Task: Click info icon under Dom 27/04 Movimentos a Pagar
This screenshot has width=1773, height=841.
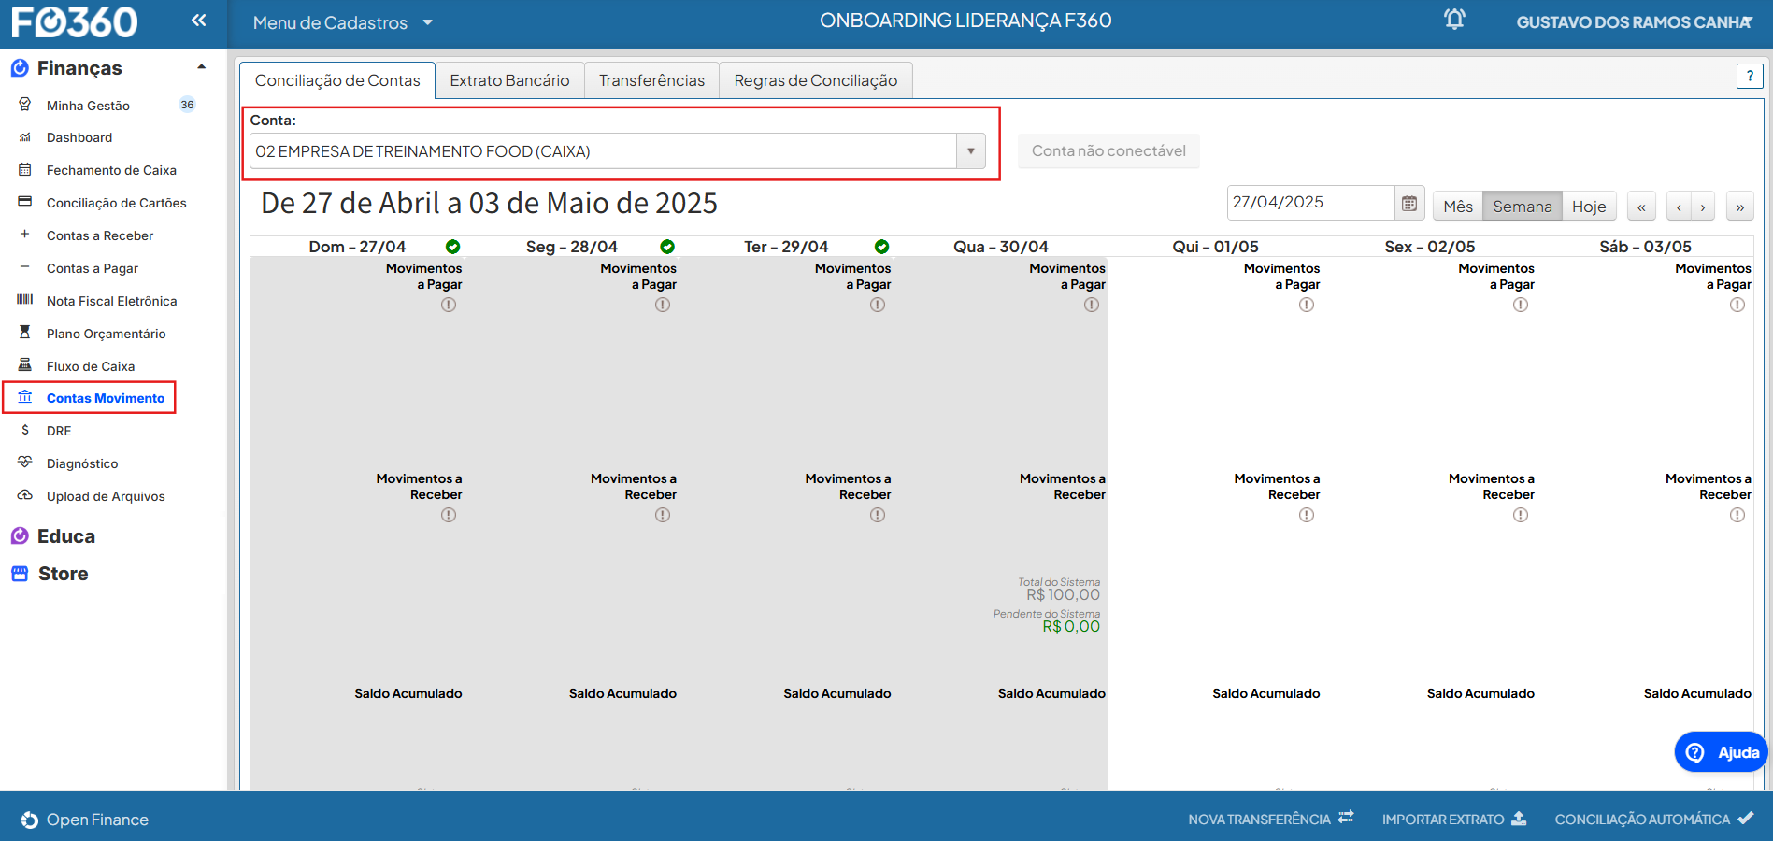Action: click(449, 305)
